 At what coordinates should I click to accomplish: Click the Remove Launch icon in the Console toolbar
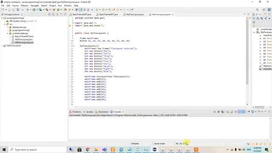[218, 112]
